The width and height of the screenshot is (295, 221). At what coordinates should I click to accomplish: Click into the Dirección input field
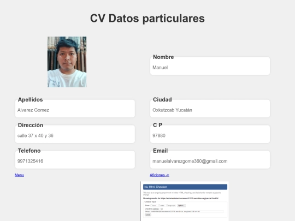click(x=75, y=134)
